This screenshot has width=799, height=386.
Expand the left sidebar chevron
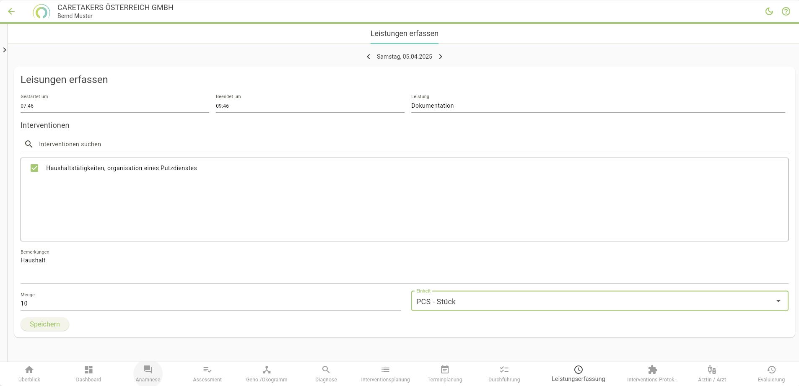pos(5,50)
